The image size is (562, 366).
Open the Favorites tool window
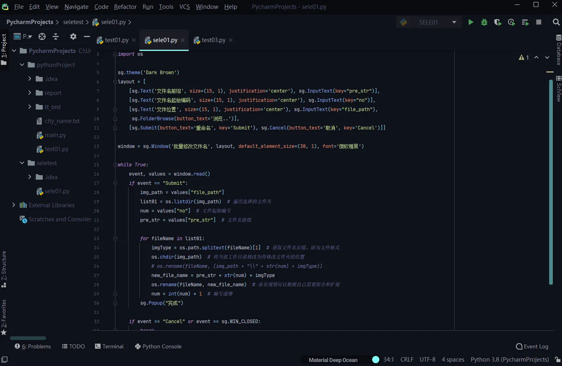point(4,317)
